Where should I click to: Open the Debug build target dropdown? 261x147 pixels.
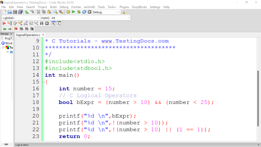(x=118, y=12)
